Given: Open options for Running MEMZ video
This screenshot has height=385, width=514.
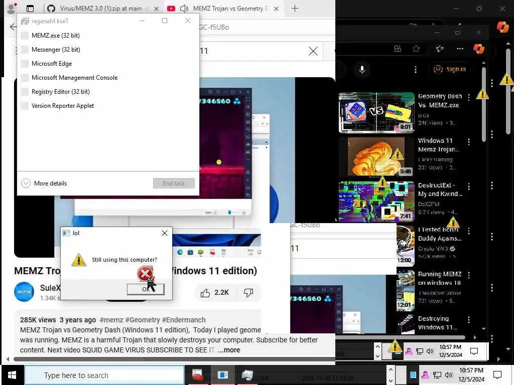Looking at the screenshot, I should coord(469,275).
